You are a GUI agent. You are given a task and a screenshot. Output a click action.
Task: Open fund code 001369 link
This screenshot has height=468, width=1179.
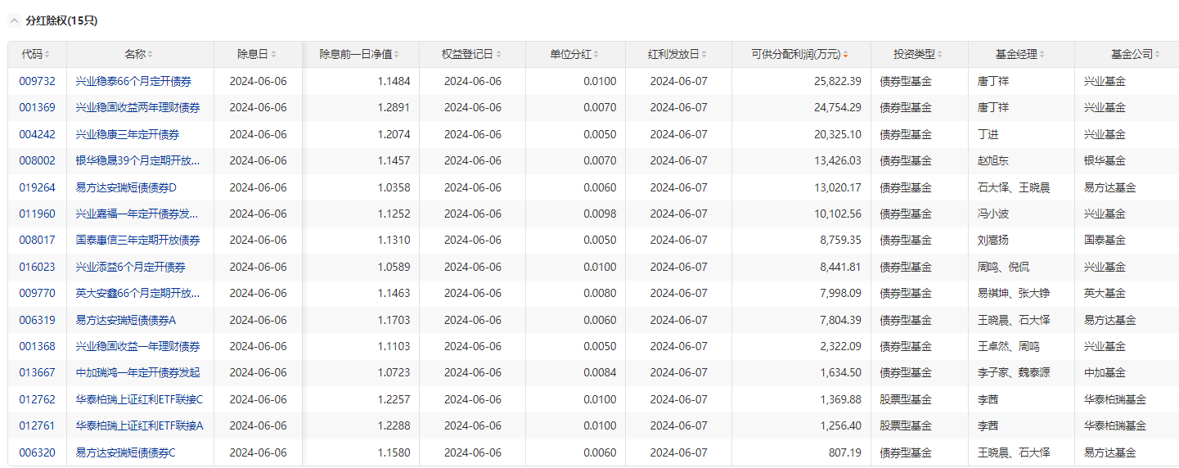(x=37, y=107)
